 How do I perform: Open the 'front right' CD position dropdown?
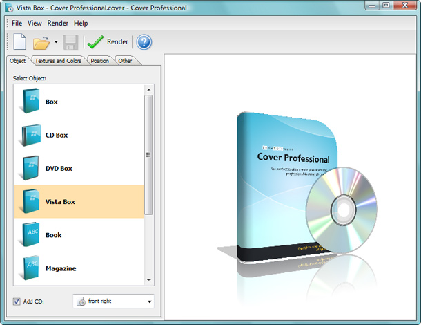click(113, 301)
